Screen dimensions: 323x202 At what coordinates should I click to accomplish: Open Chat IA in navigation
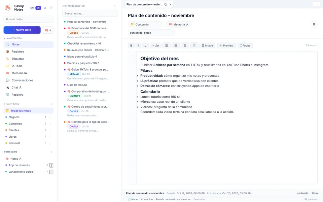click(28, 88)
